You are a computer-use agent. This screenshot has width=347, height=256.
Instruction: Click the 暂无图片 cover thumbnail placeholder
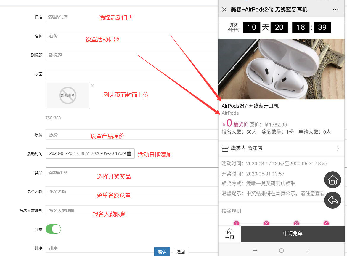click(68, 95)
